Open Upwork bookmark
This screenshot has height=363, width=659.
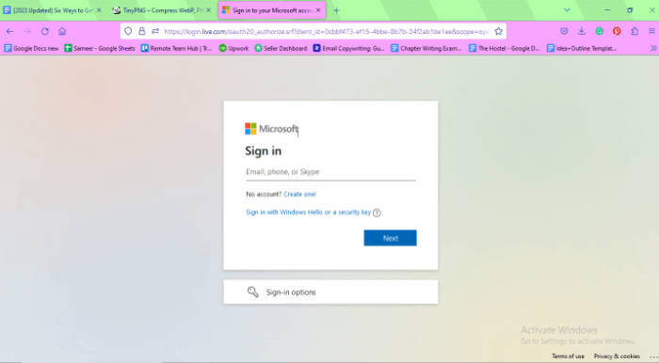[x=233, y=48]
